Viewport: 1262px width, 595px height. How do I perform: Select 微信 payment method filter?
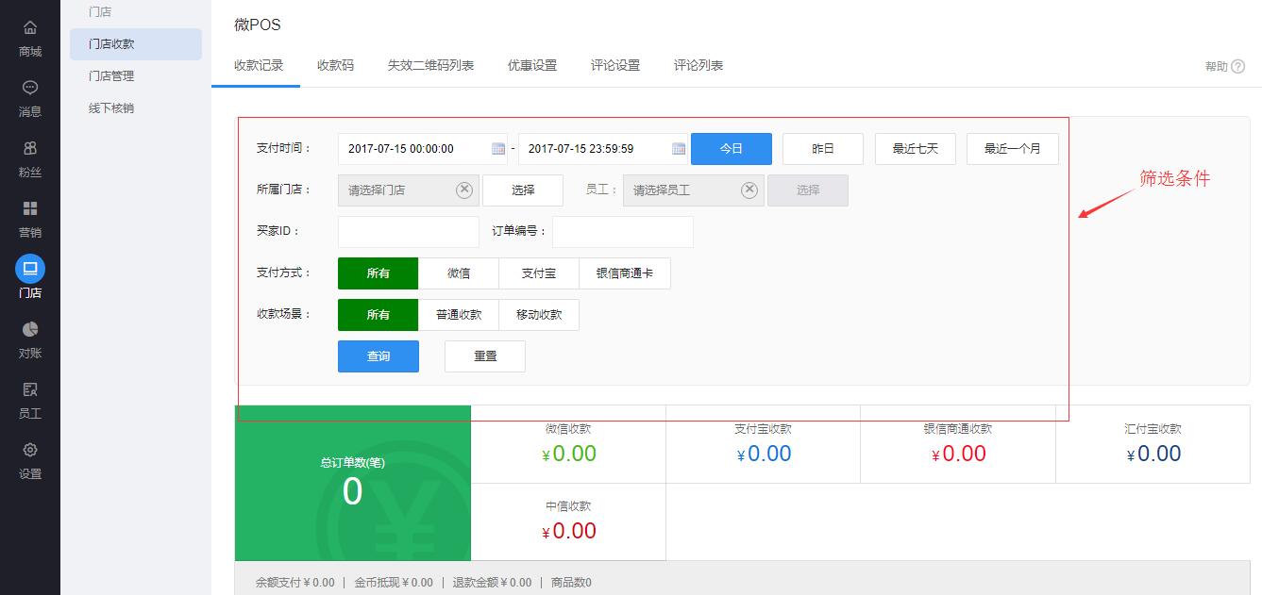(459, 273)
